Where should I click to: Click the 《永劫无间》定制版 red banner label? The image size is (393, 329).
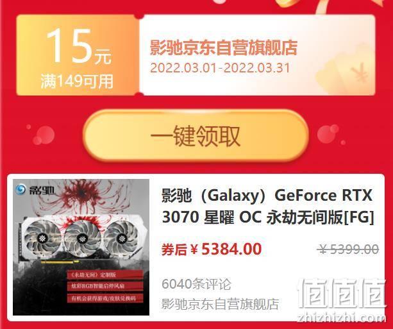(x=105, y=275)
